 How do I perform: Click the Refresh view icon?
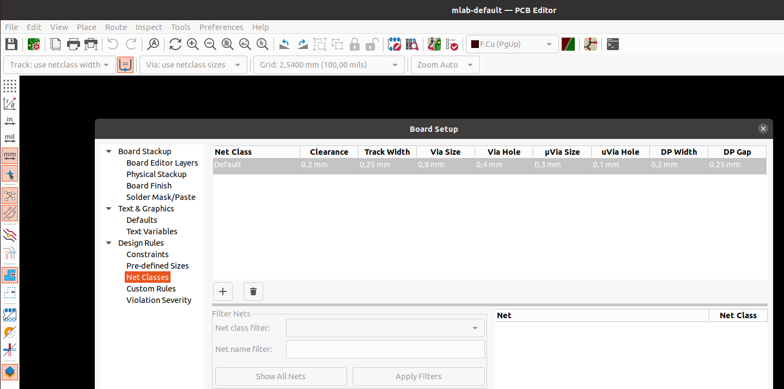pos(175,44)
